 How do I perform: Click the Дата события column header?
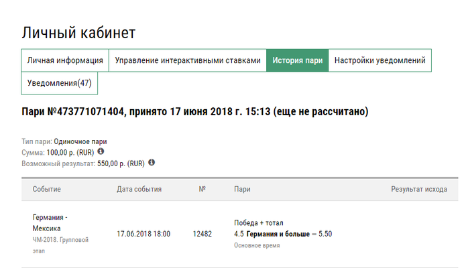point(139,190)
